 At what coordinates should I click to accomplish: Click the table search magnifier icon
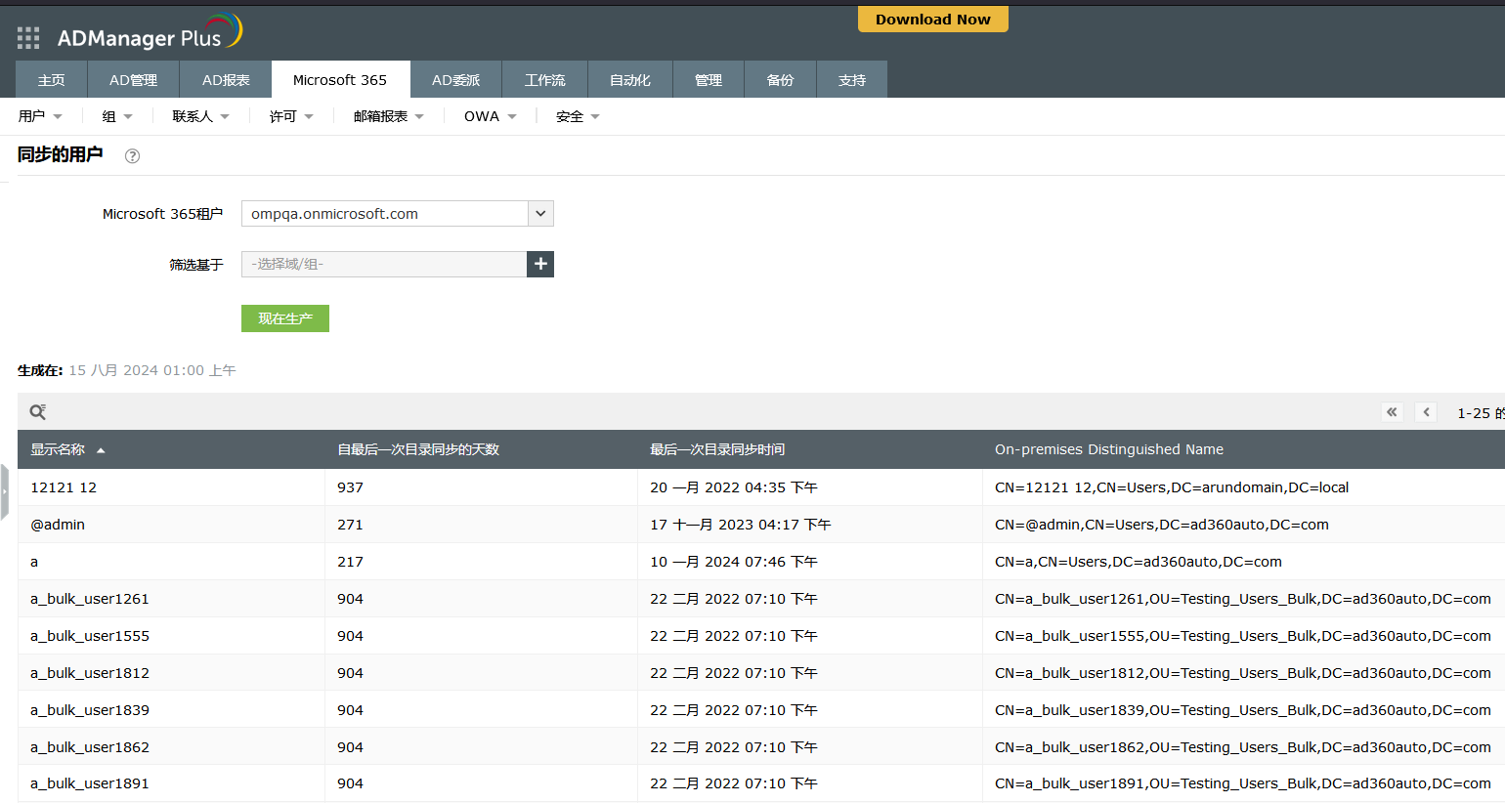tap(38, 412)
